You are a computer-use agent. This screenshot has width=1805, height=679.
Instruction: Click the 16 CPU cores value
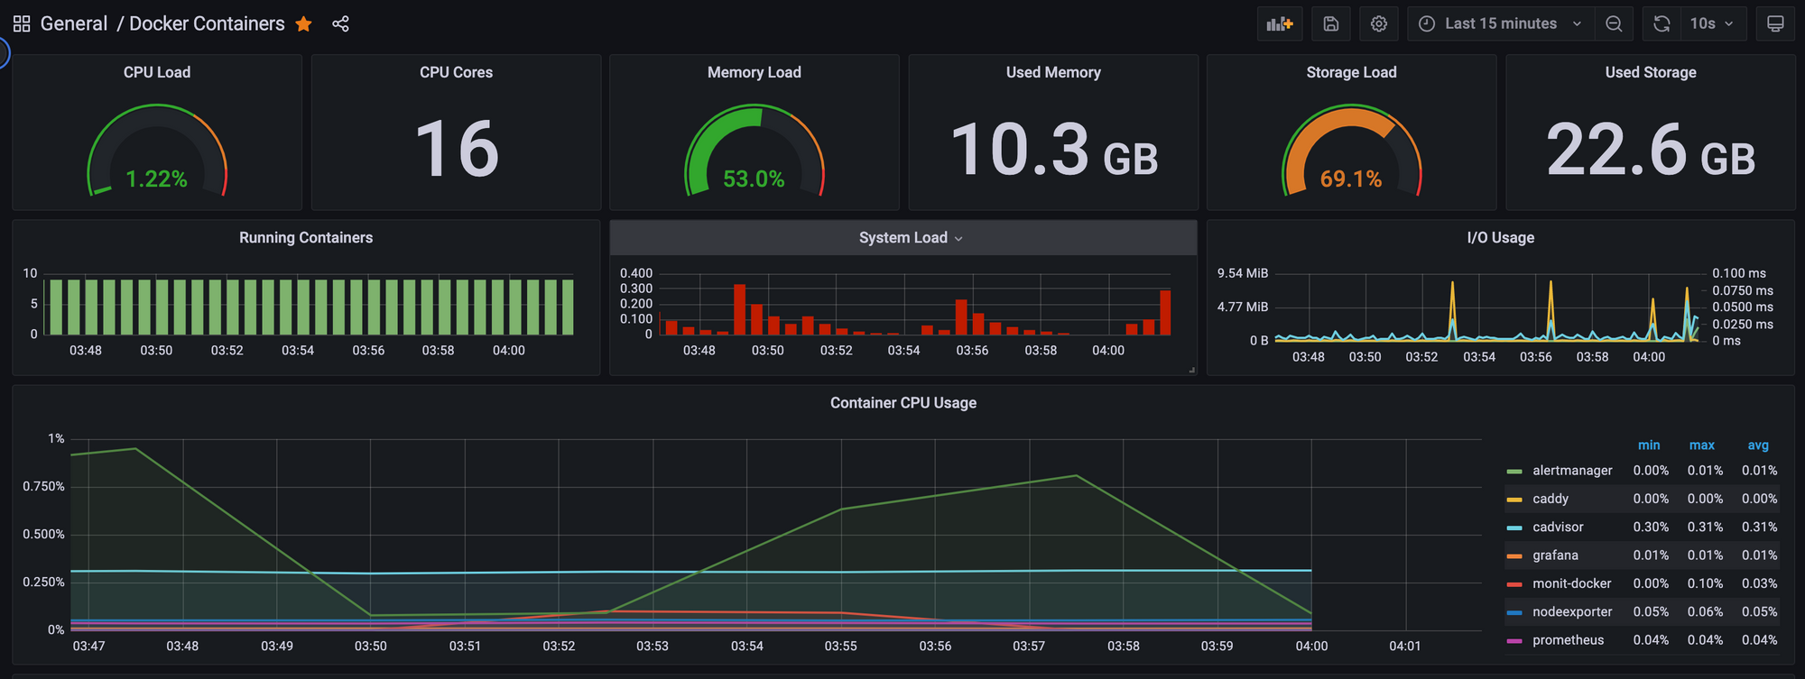click(x=457, y=150)
